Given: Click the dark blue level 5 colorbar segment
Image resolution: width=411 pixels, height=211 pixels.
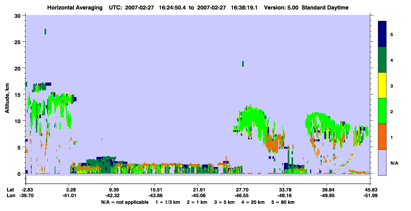Looking at the screenshot, I should click(382, 34).
